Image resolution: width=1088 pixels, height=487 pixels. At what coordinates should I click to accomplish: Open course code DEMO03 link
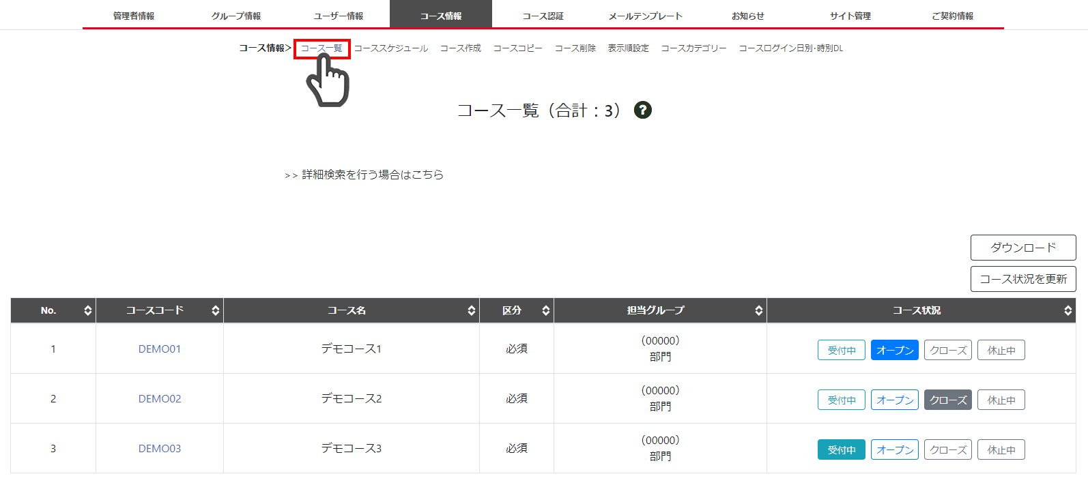tap(160, 448)
